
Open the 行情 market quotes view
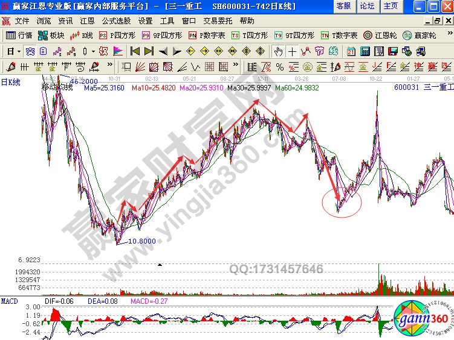tap(19, 36)
